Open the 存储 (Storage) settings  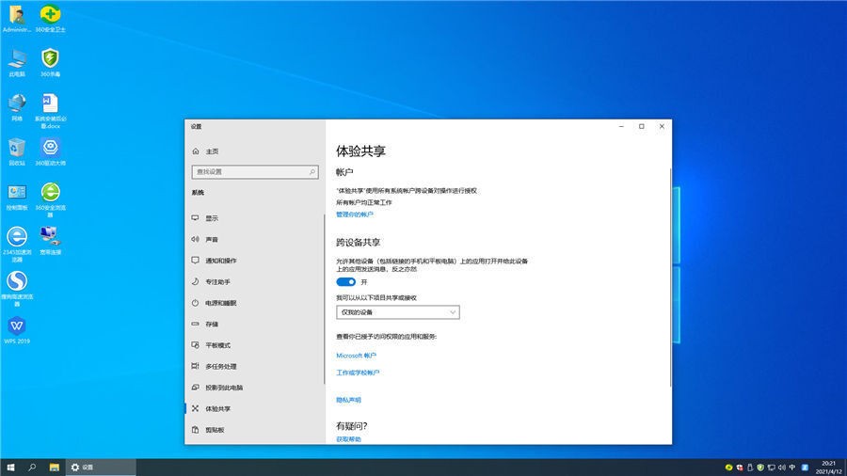(212, 324)
